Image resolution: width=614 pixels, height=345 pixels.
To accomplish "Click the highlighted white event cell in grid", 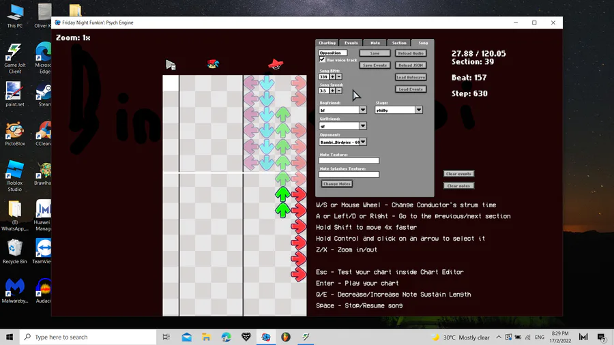I will [171, 83].
